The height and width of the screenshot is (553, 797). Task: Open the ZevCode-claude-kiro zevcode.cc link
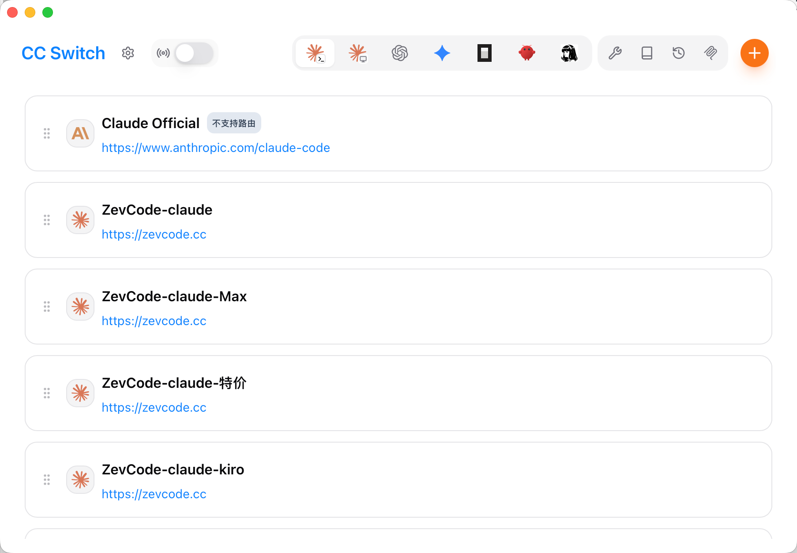[x=154, y=494]
